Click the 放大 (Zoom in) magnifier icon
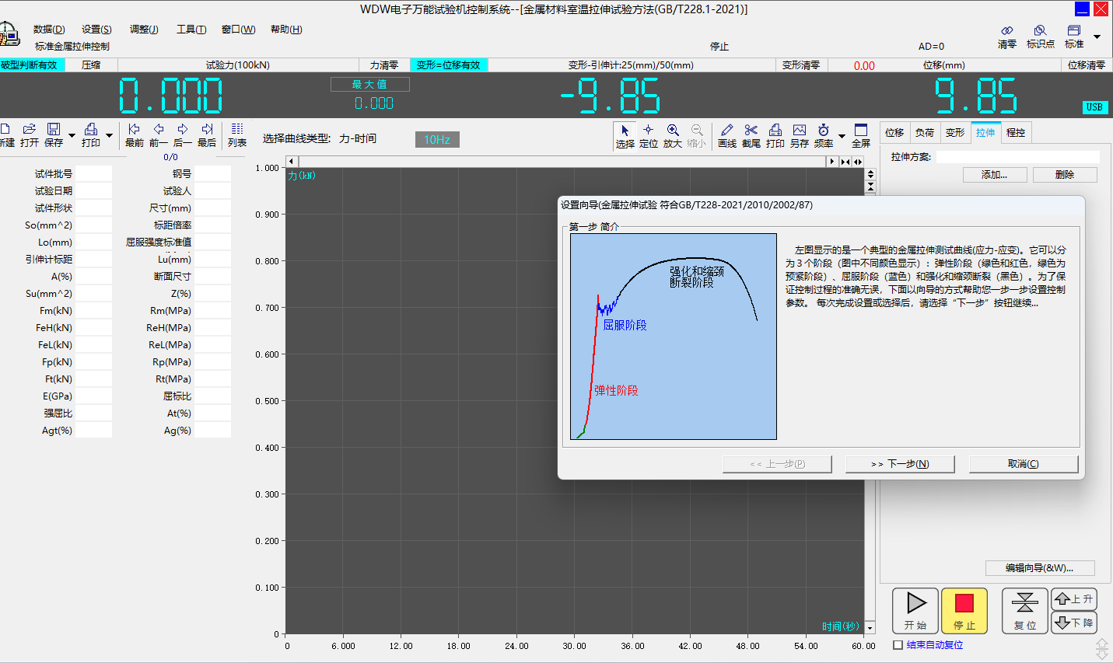1113x663 pixels. click(673, 135)
